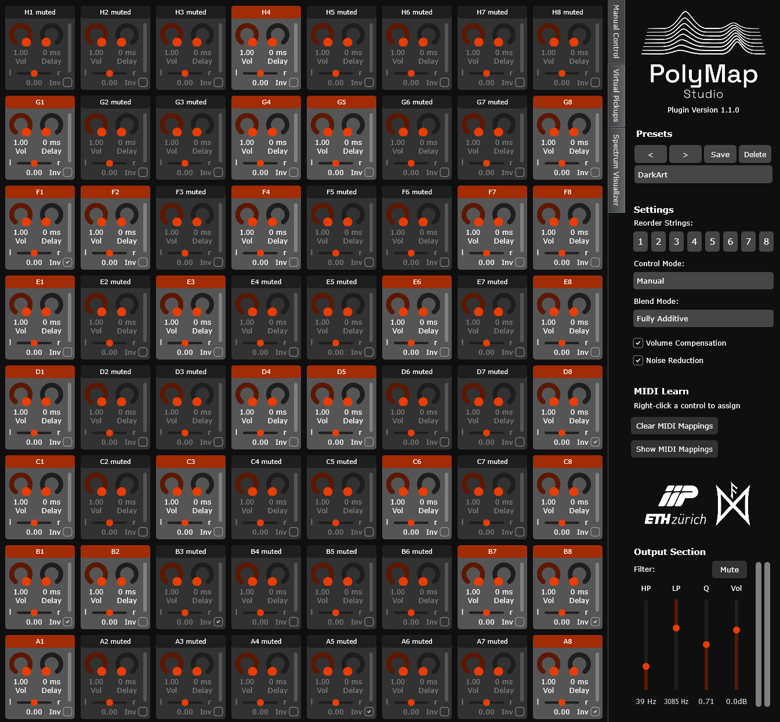Click the LP filter slider handle
Screen dimensions: 780x722
(676, 628)
